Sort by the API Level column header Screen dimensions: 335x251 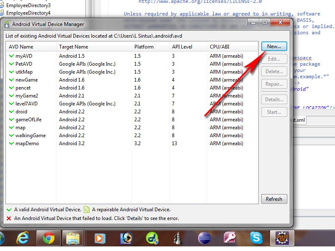point(188,47)
